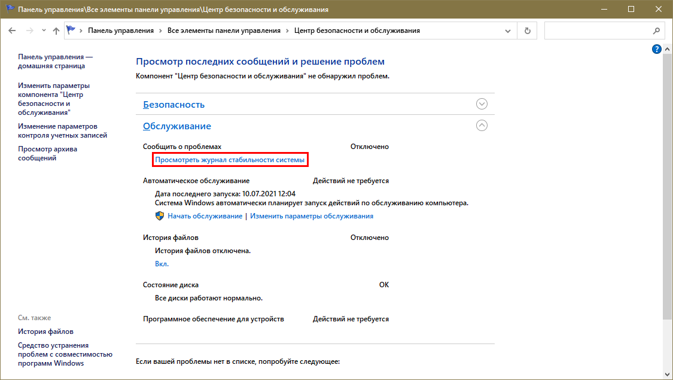Click the flag icon in address bar

pyautogui.click(x=72, y=31)
